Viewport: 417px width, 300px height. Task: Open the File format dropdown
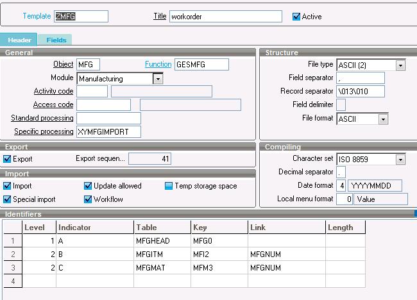pos(383,119)
